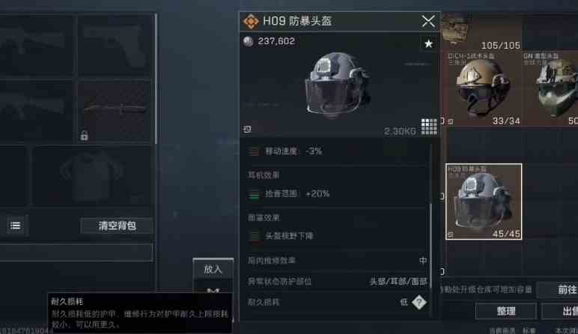Click the orange rarity diamond icon in title
This screenshot has height=334, width=578.
pyautogui.click(x=251, y=22)
